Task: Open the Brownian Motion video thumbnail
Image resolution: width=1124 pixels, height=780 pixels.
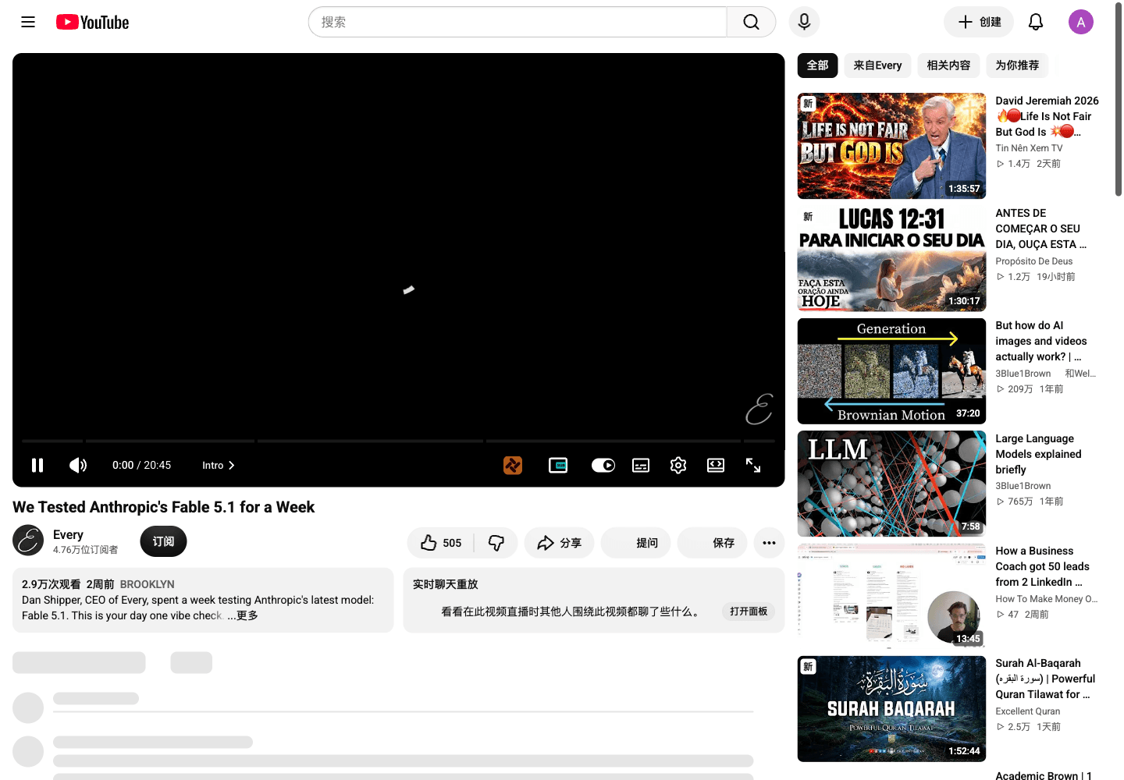Action: (891, 370)
